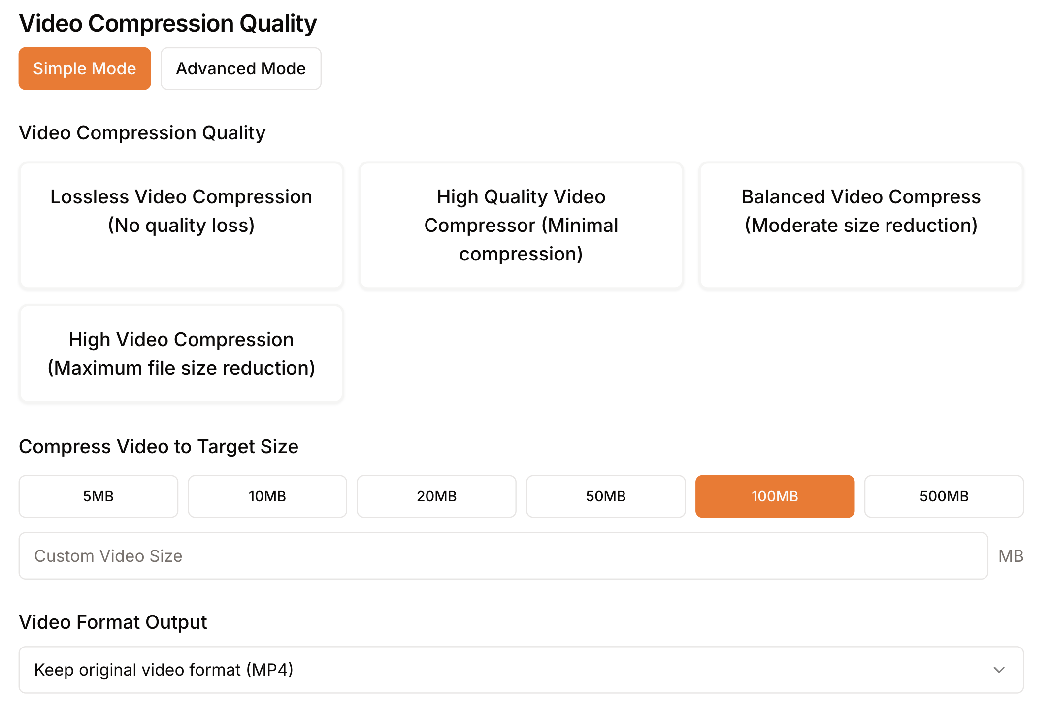Expand the Keep original video format selector
Viewport: 1051px width, 713px height.
(521, 670)
